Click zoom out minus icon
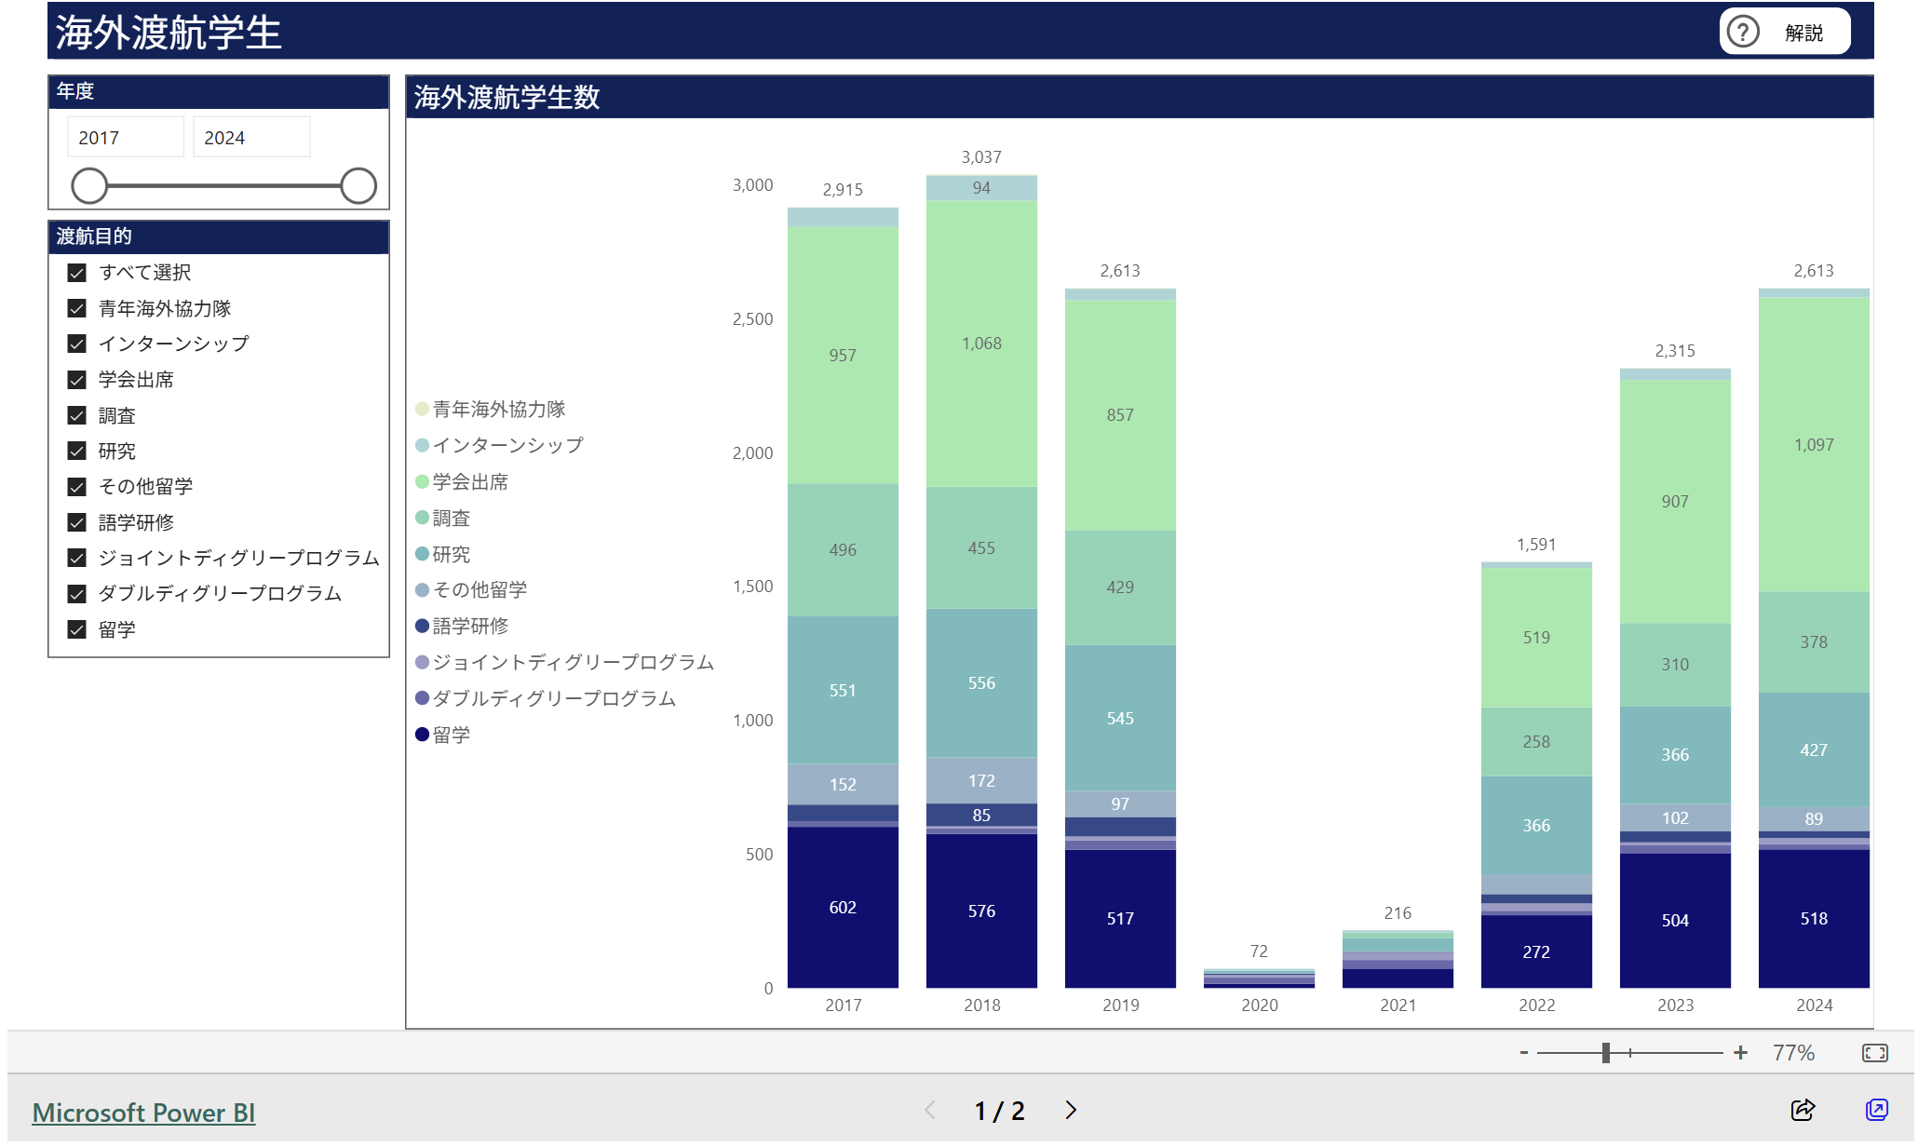The image size is (1918, 1147). point(1524,1053)
